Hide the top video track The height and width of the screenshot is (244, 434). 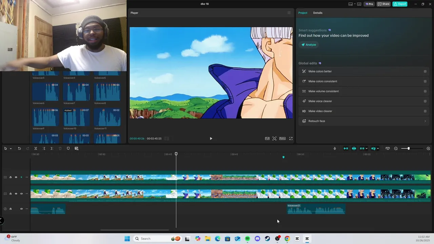[16, 177]
